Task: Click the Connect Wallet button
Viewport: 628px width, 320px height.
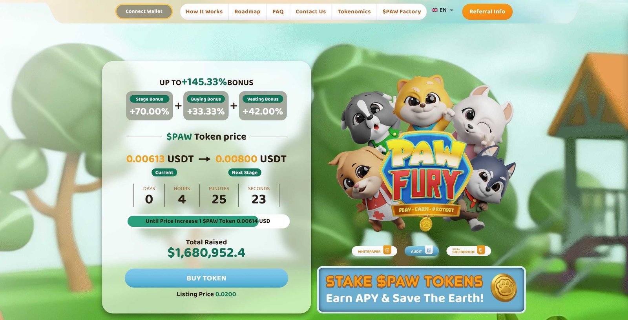Action: tap(144, 11)
